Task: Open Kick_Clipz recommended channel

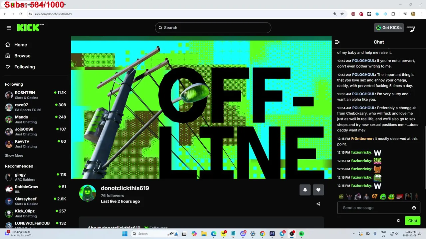Action: [x=35, y=213]
